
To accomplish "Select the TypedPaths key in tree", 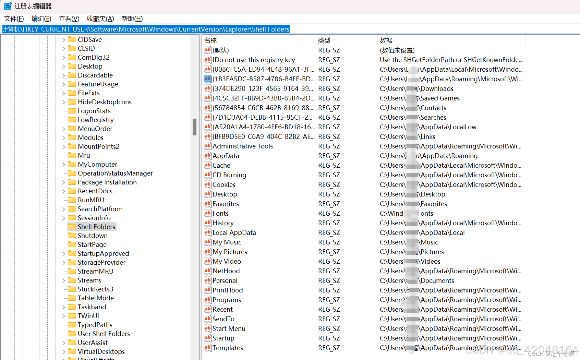I will [95, 325].
